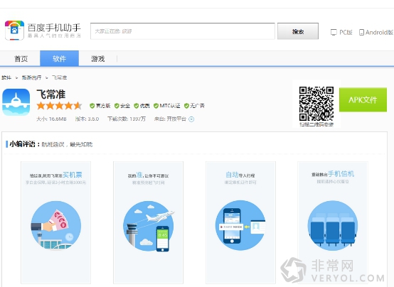Open the Android版 link
Viewport: 394px width, 287px height.
[379, 33]
